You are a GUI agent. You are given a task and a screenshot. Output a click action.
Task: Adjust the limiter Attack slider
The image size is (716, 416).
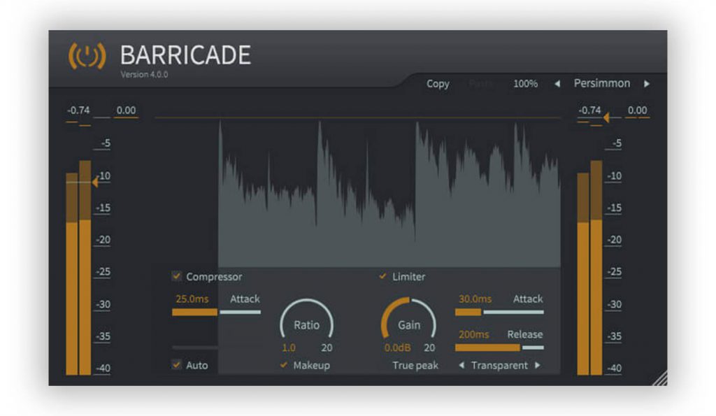(499, 313)
